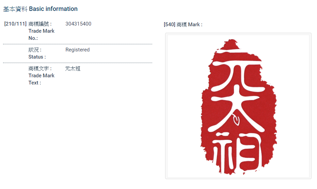Screen dimensions: 317x189
Task: Click the 狀況 Chinese label
Action: tap(34, 50)
